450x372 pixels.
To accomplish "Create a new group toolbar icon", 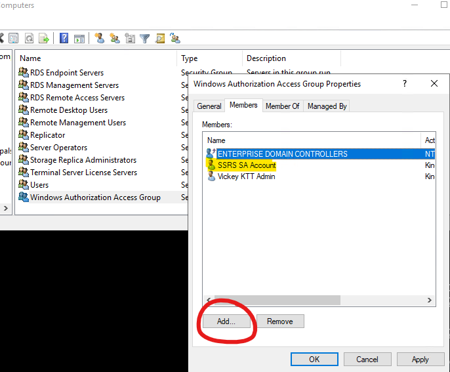I will [x=115, y=38].
